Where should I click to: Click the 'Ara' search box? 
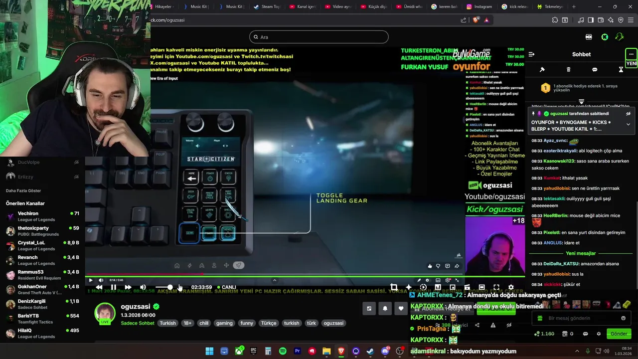pyautogui.click(x=319, y=37)
